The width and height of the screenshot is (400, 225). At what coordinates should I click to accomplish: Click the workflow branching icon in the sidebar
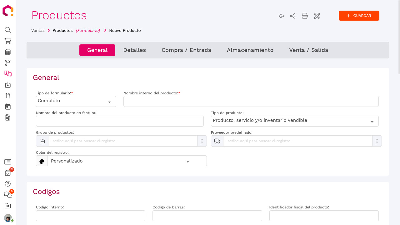[x=7, y=63]
